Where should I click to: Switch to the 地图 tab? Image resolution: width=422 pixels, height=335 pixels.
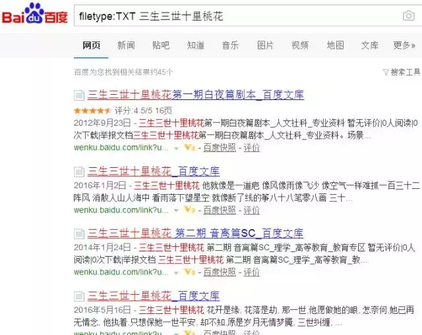[336, 45]
